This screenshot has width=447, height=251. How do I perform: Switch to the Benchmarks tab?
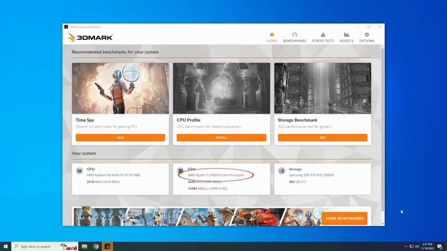coord(295,37)
